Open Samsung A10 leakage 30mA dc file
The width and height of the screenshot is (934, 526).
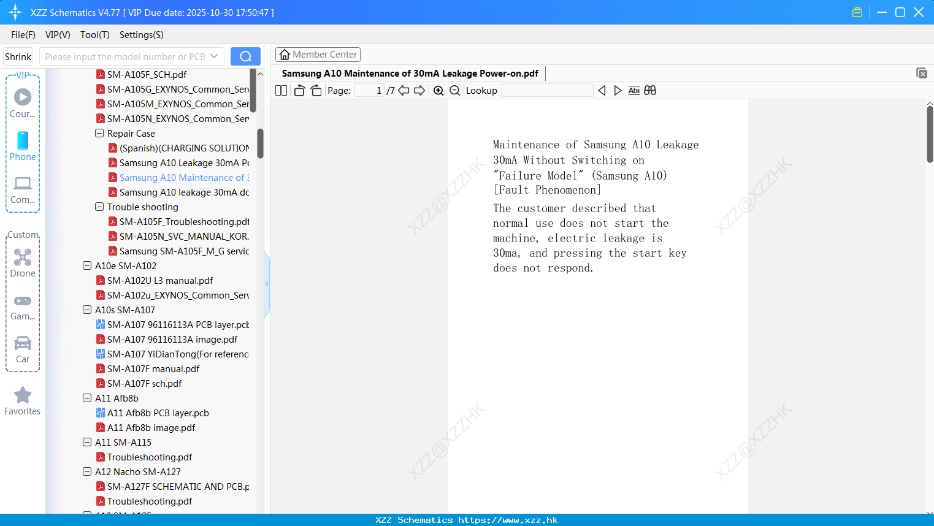tap(184, 192)
